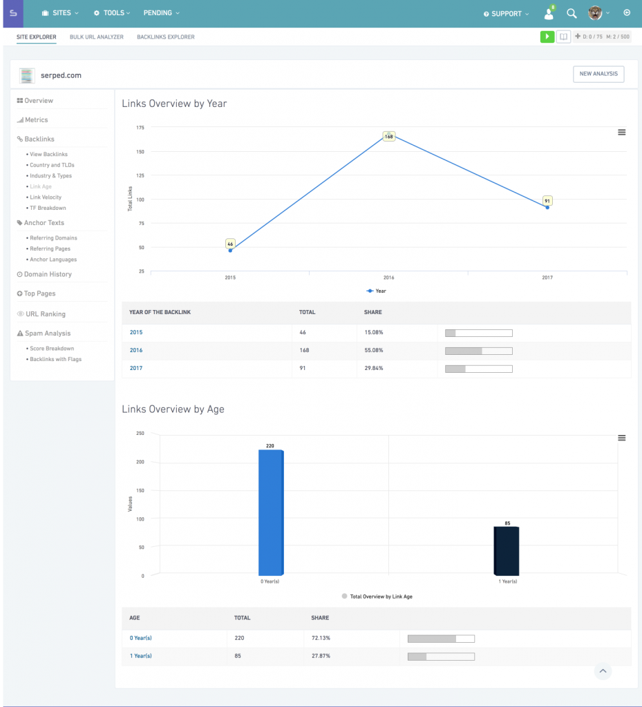Viewport: 642px width, 707px height.
Task: Open Backlinks with Flags sub-item
Action: click(x=55, y=359)
